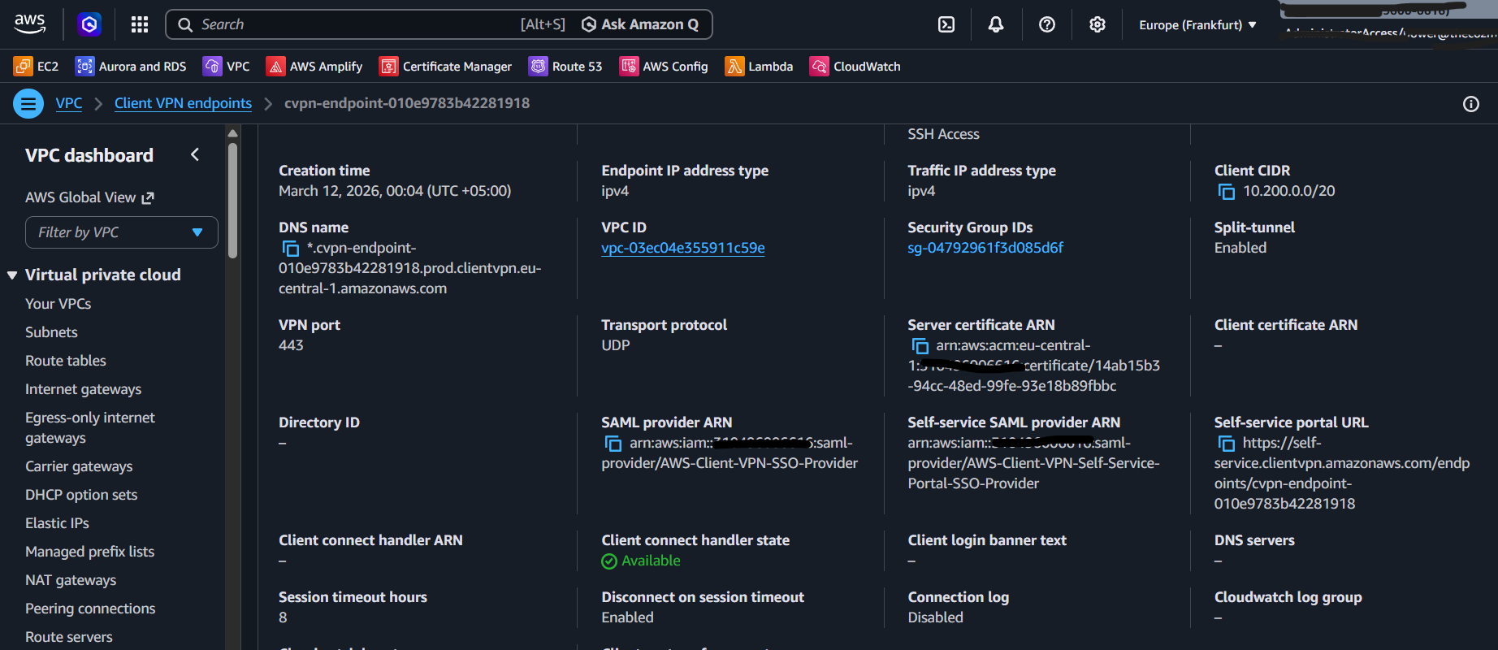Open the notifications bell

[996, 24]
